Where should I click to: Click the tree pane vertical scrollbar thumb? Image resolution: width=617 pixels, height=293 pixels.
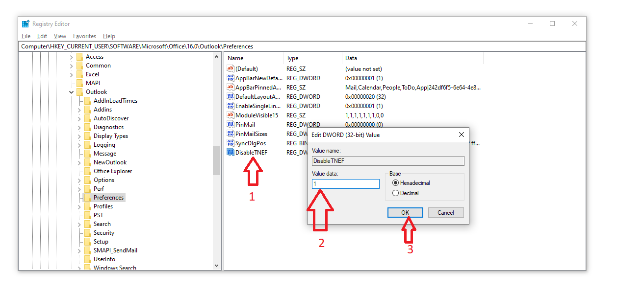pos(217,160)
